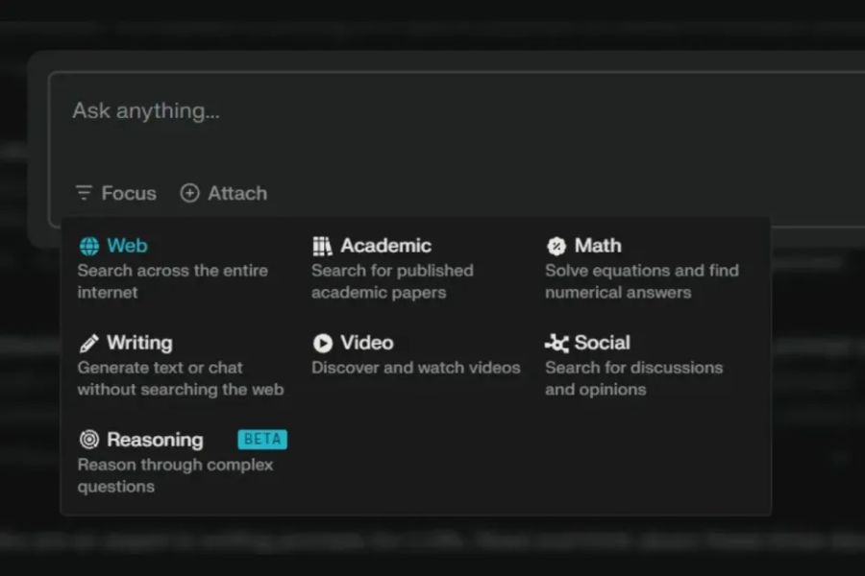Select the Web focus option label

tap(127, 246)
